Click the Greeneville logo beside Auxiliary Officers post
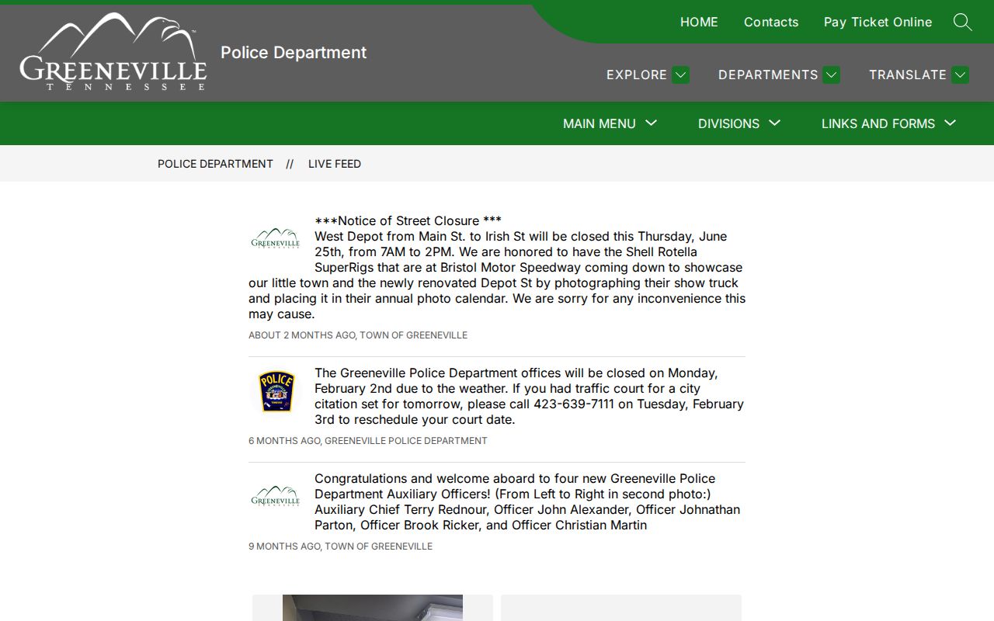Viewport: 994px width, 621px height. pyautogui.click(x=275, y=496)
